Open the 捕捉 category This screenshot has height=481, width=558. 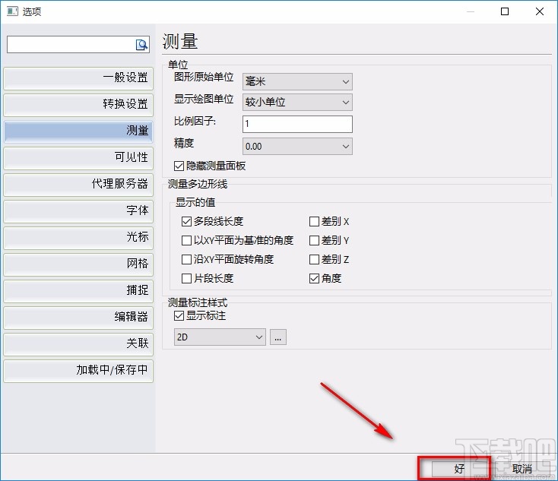click(x=78, y=291)
